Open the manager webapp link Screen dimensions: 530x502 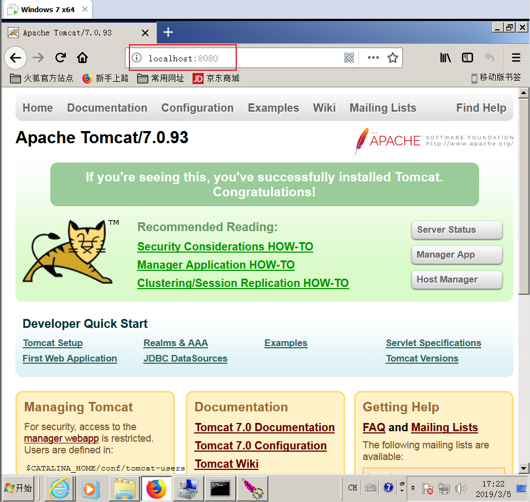click(x=61, y=438)
